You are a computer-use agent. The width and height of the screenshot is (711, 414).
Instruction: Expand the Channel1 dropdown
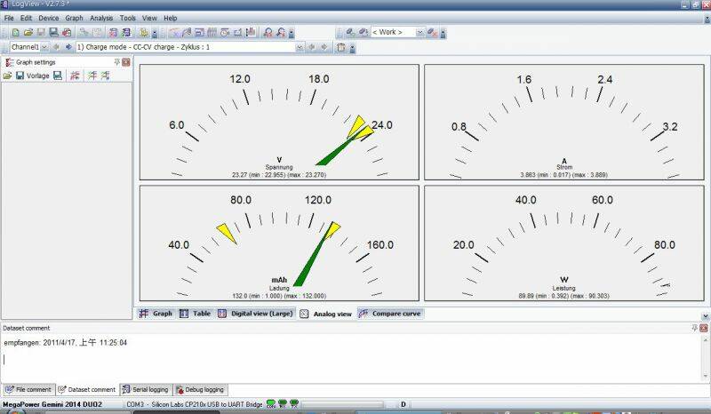coord(46,47)
